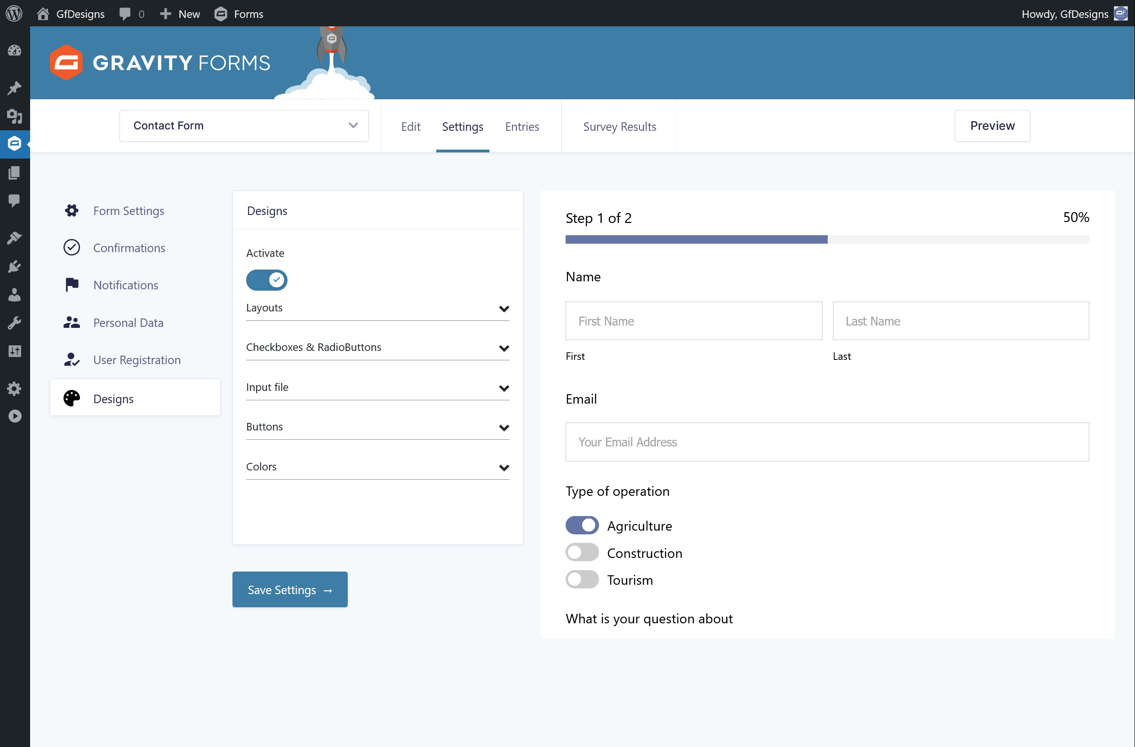The width and height of the screenshot is (1135, 747).
Task: Click the GfDesigns user avatar
Action: [1121, 14]
